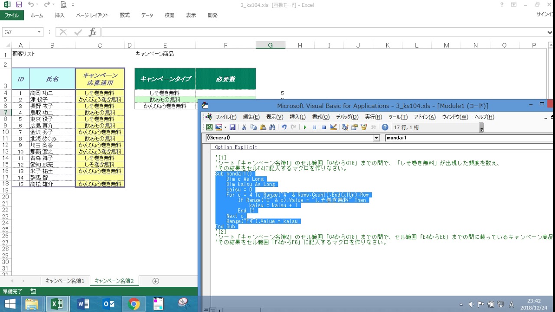Expand the Excel Quick Access Toolbar customize arrow
The image size is (555, 312).
[73, 5]
